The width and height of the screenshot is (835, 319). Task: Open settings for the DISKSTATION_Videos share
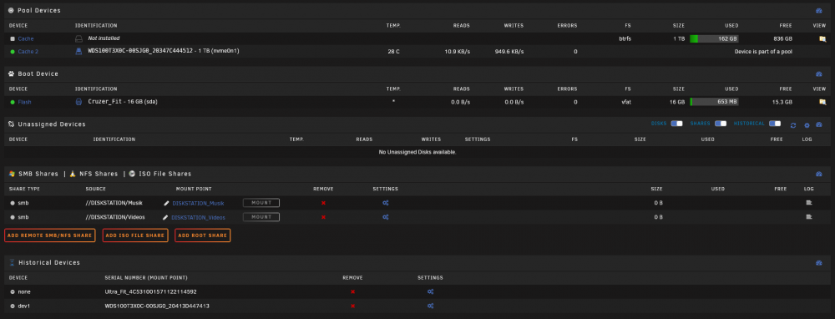386,217
